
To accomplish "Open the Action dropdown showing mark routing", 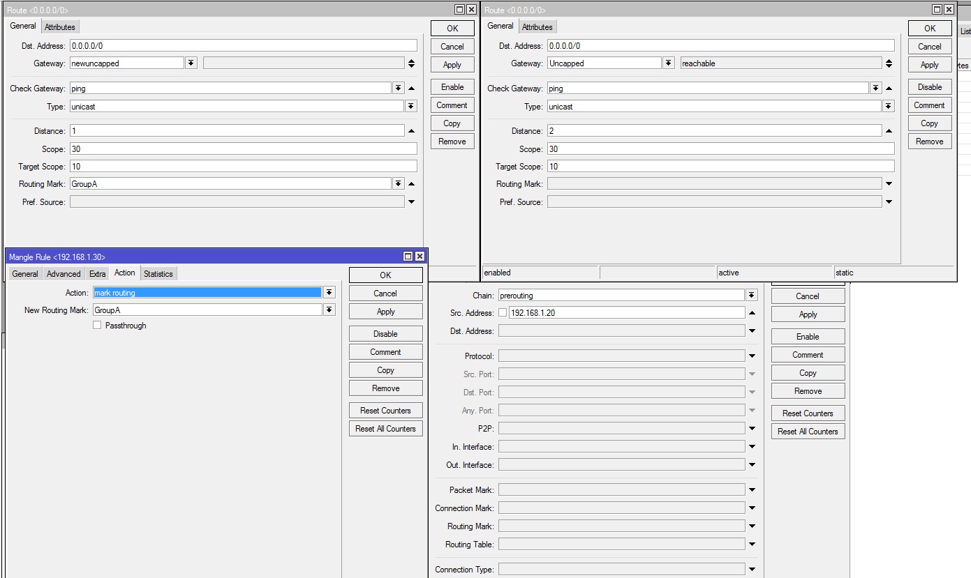I will (x=329, y=293).
